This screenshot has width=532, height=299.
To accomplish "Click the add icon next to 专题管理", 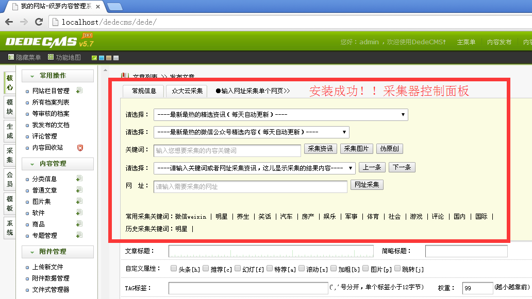I will (x=79, y=235).
